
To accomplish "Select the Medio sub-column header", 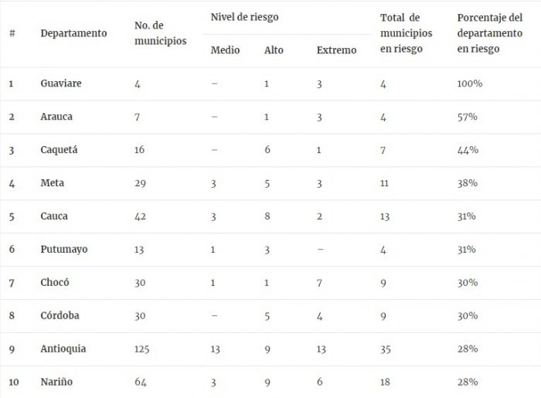I will 225,50.
